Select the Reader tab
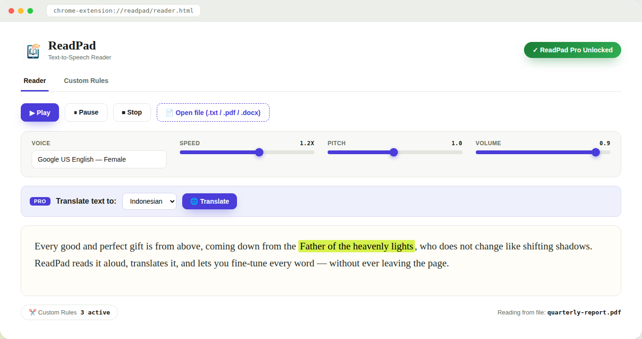 point(35,81)
